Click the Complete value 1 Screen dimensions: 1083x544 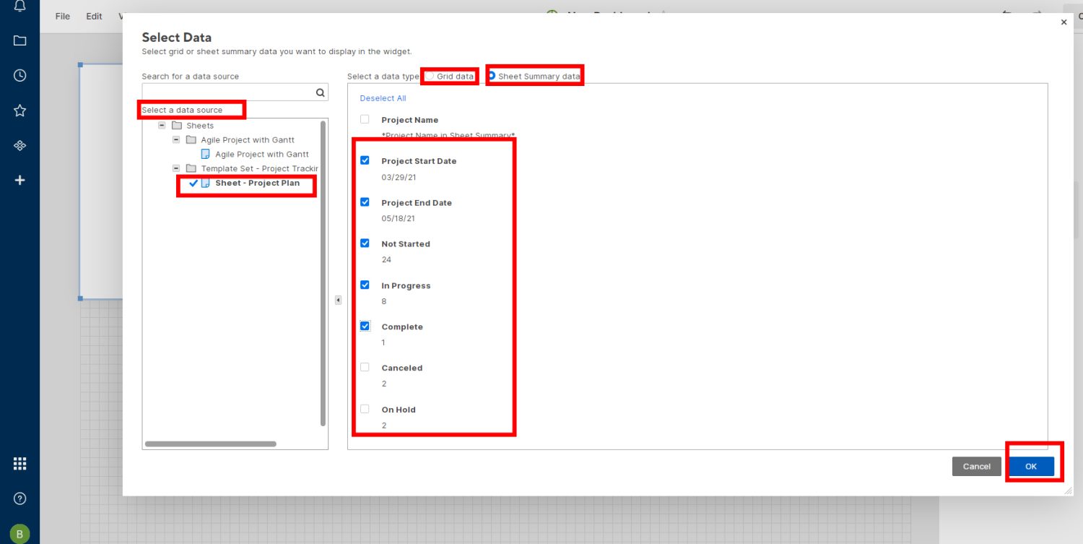click(x=383, y=342)
